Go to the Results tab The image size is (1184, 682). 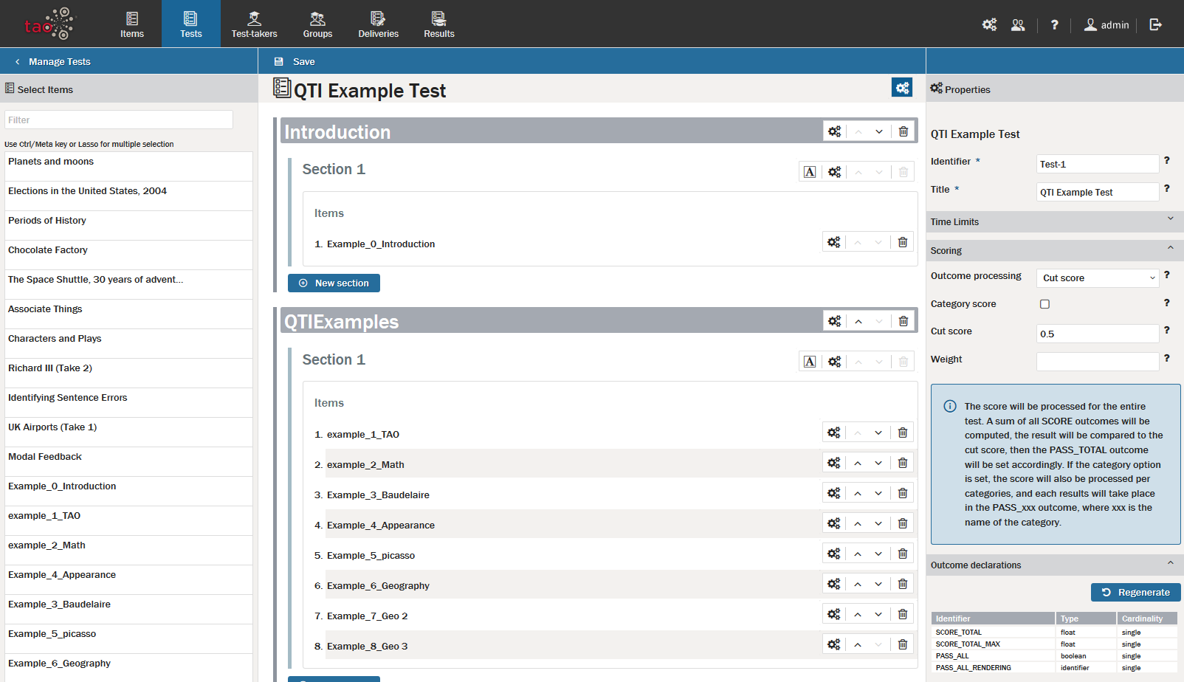438,24
